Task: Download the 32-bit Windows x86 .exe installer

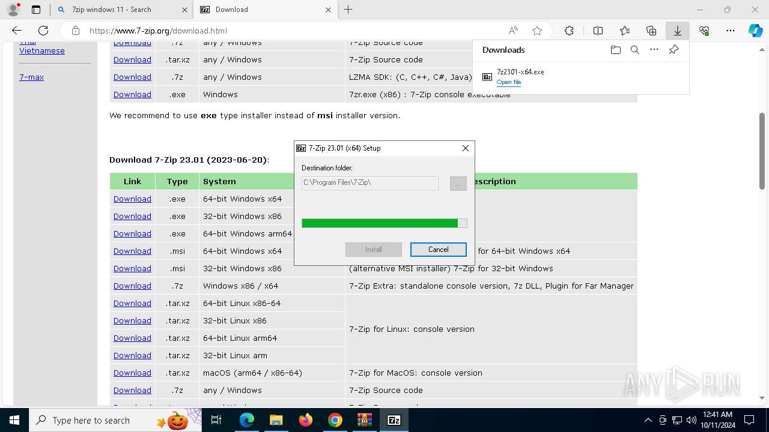Action: (x=132, y=216)
